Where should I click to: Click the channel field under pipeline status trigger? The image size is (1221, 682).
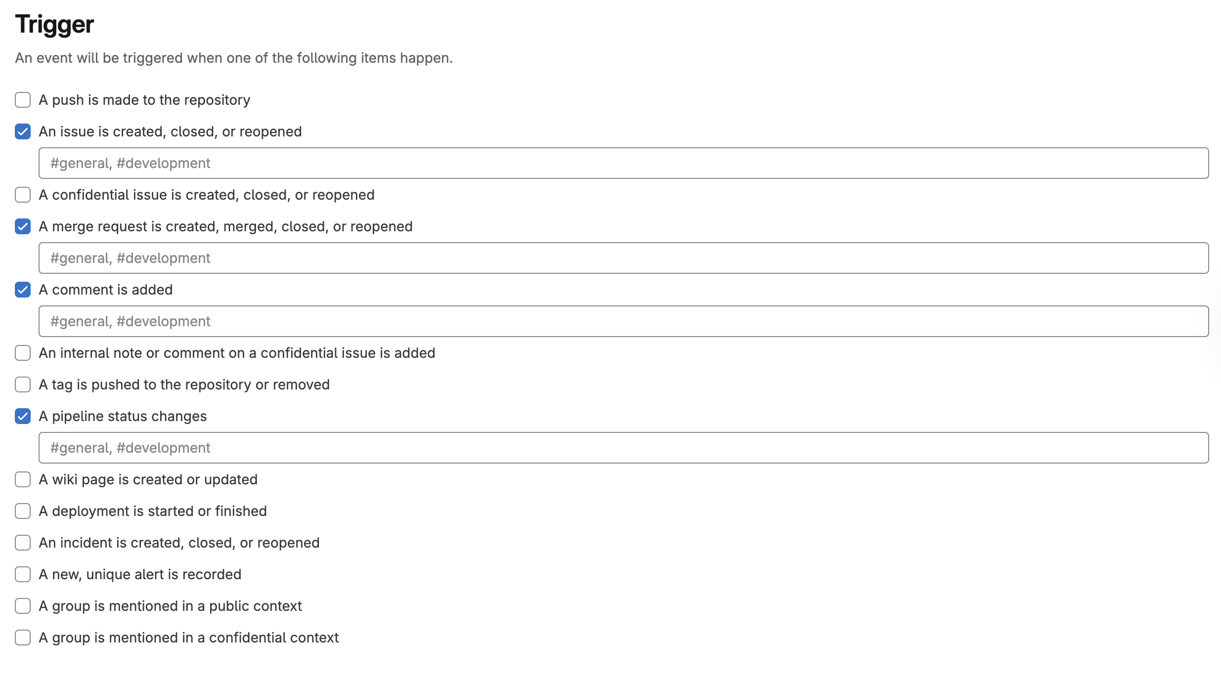click(x=624, y=448)
